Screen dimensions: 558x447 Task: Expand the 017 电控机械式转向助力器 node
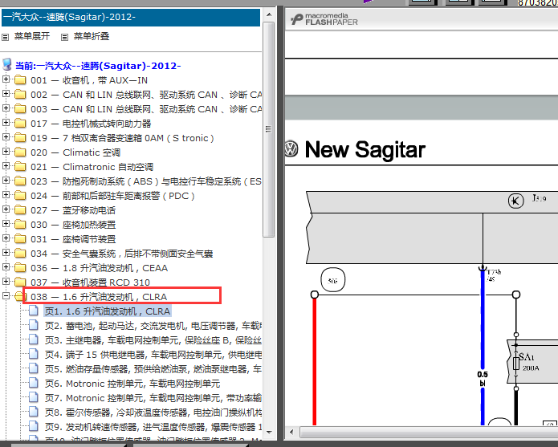[x=6, y=123]
